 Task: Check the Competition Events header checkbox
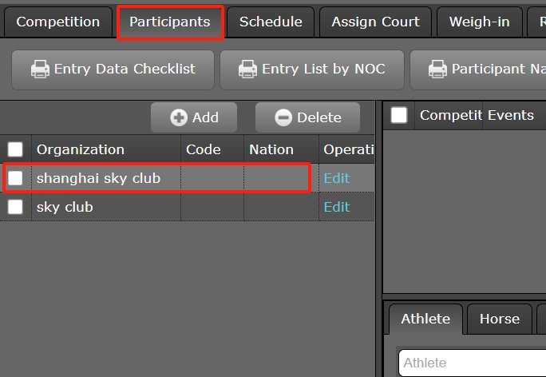(399, 116)
